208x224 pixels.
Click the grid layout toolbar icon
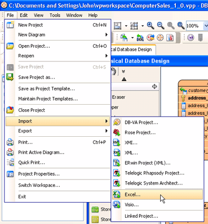pyautogui.click(x=134, y=26)
